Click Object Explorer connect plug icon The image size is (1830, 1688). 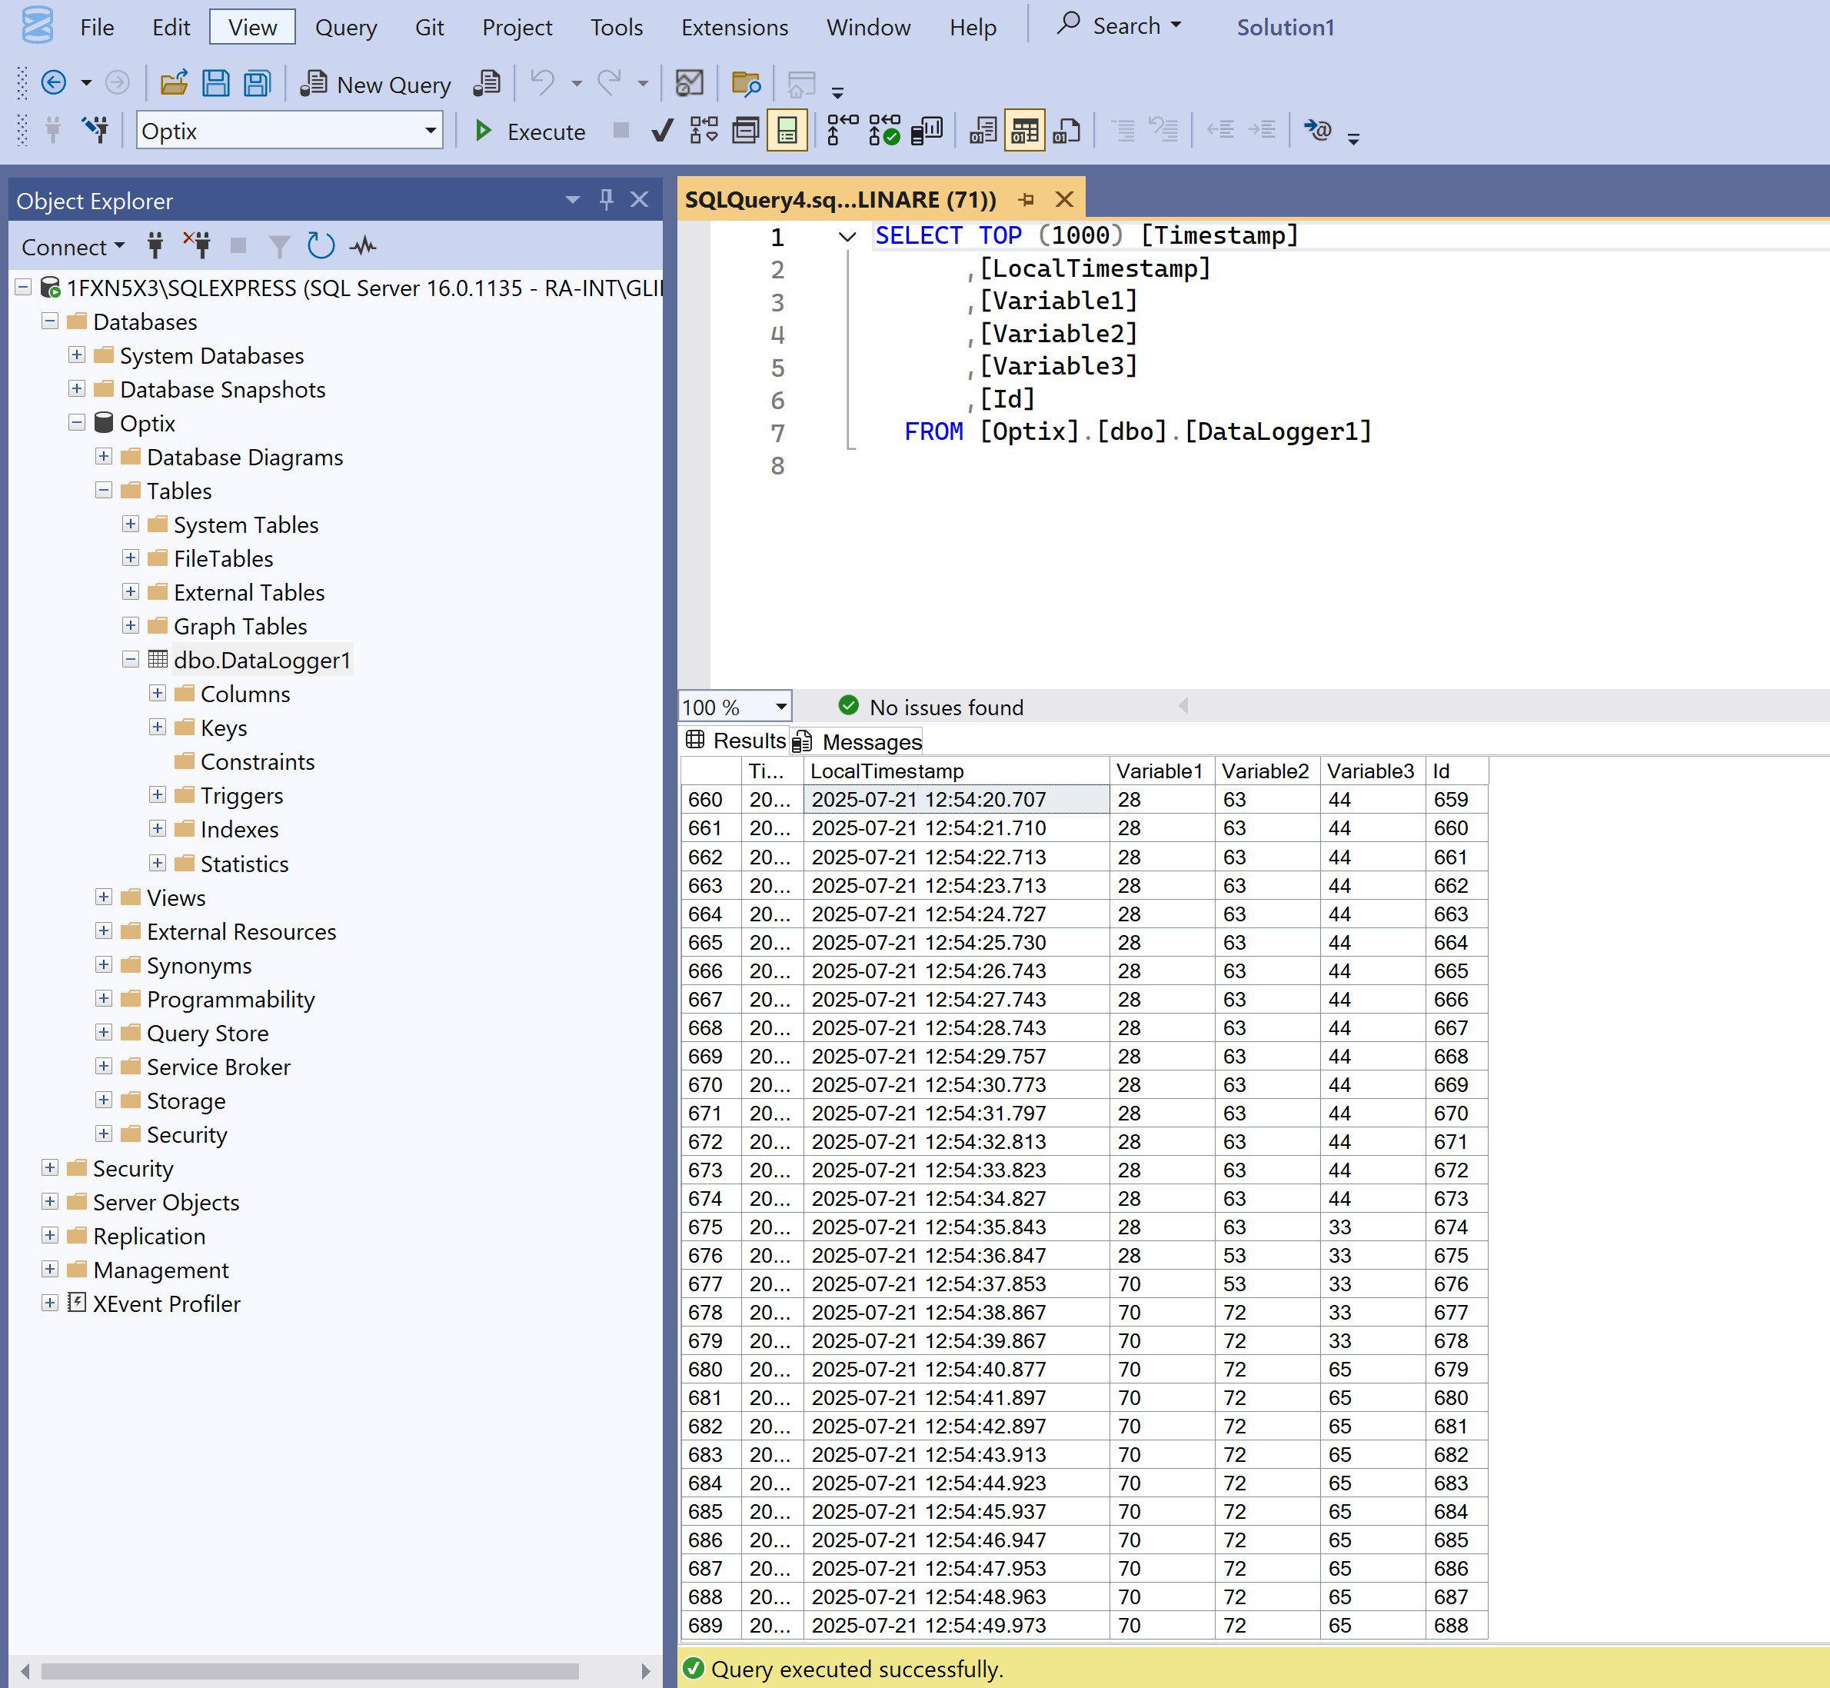coord(155,246)
